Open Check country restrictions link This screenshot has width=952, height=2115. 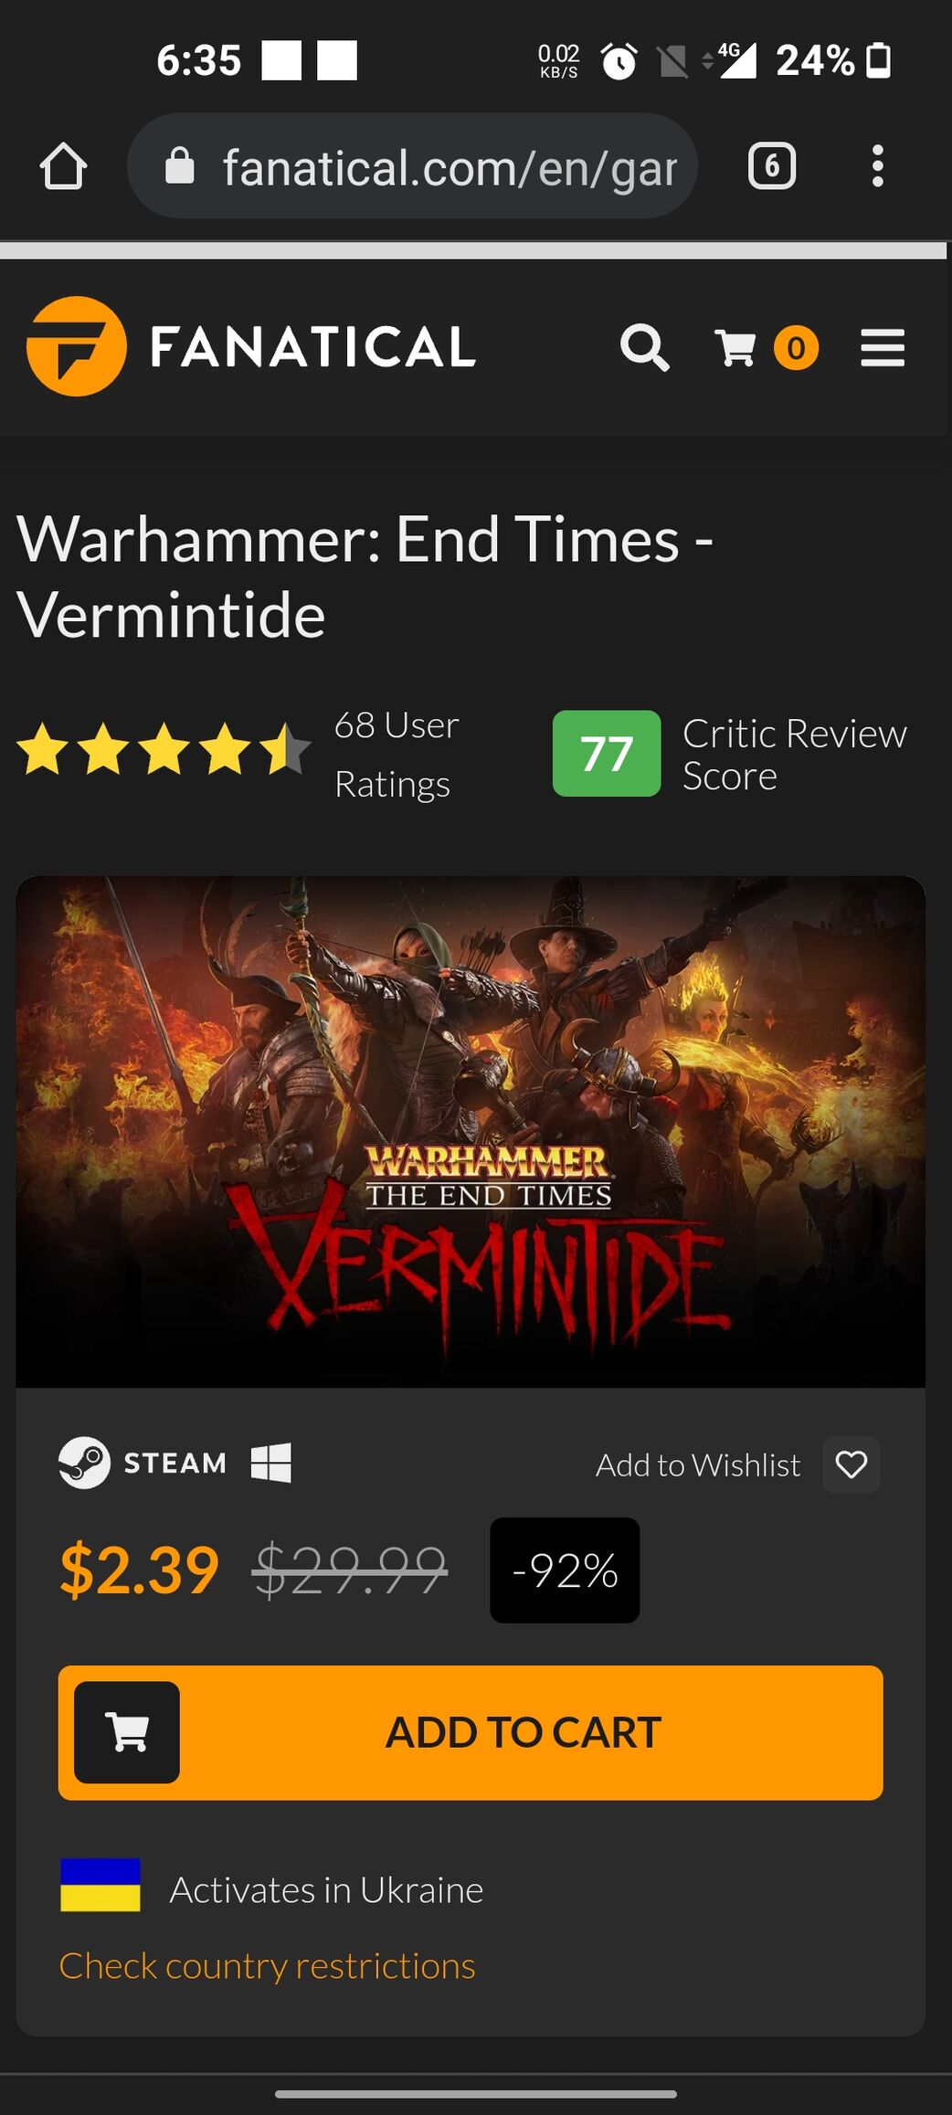[268, 1966]
